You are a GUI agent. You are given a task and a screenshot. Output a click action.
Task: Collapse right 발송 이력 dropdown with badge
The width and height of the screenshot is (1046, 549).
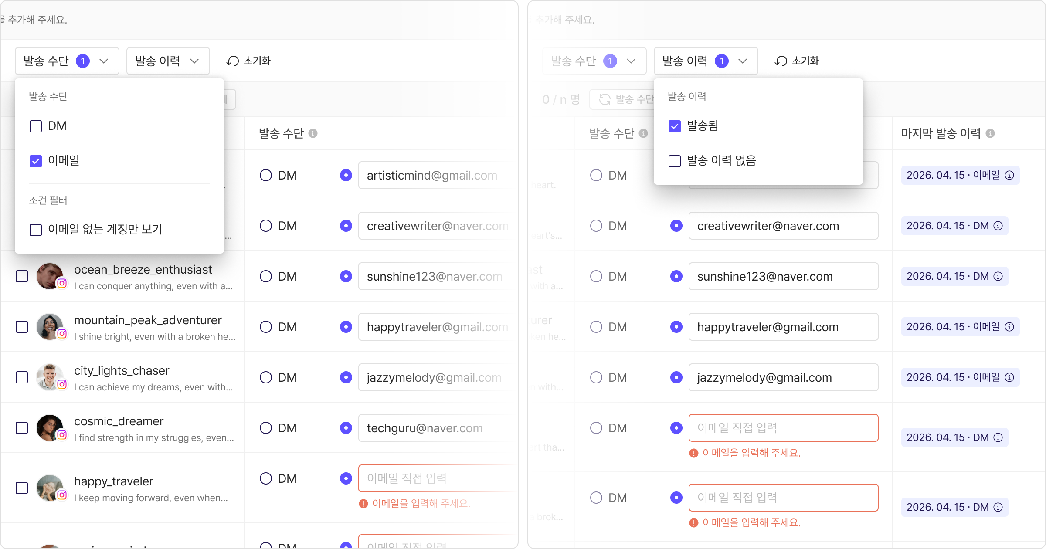pyautogui.click(x=706, y=61)
